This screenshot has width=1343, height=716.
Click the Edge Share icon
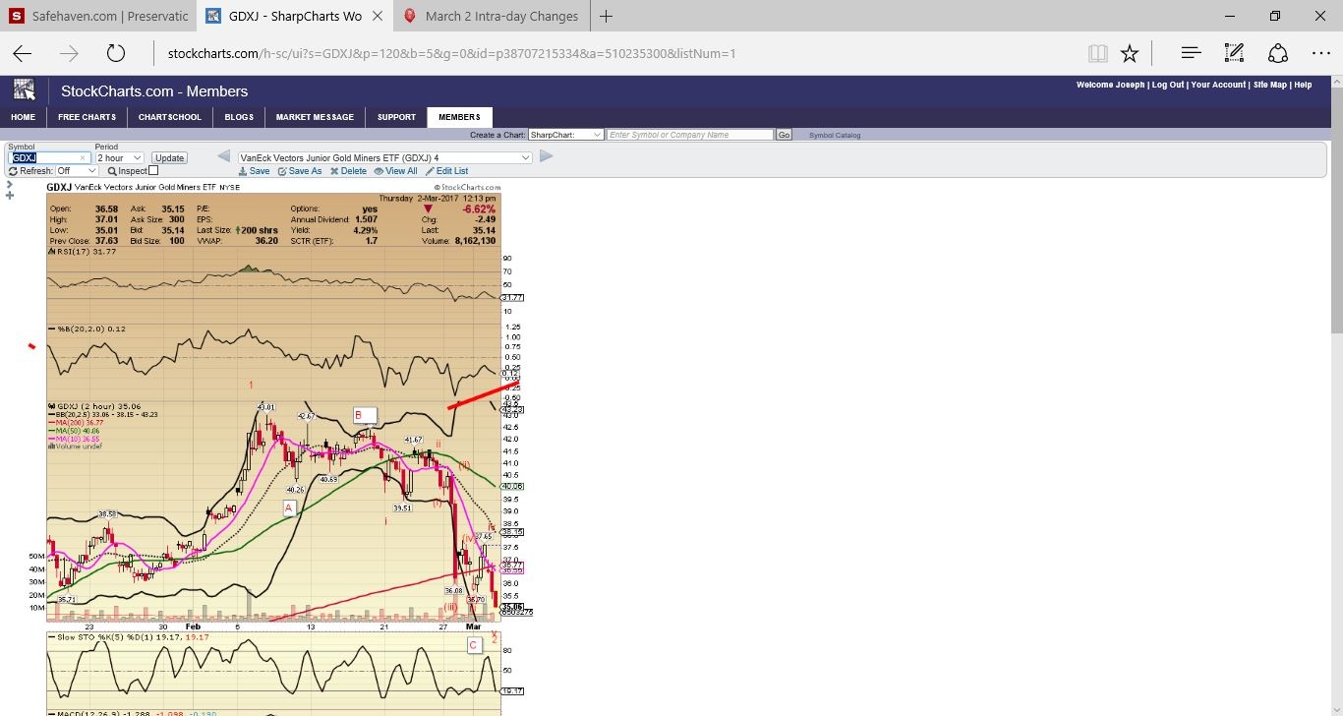[1277, 53]
